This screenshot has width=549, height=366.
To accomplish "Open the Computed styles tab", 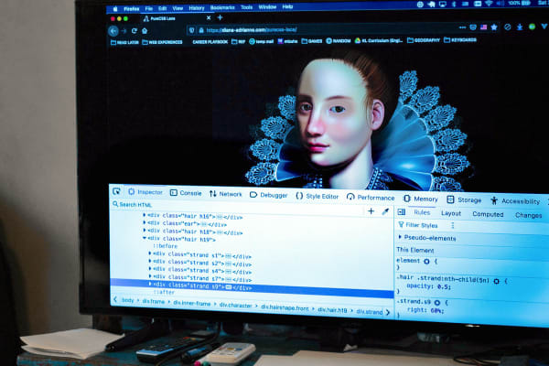I will (487, 214).
